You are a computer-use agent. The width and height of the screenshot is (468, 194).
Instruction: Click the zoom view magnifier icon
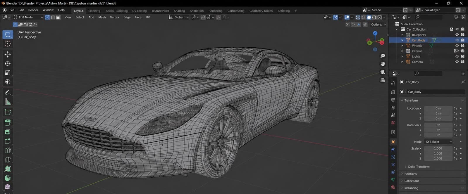(383, 56)
